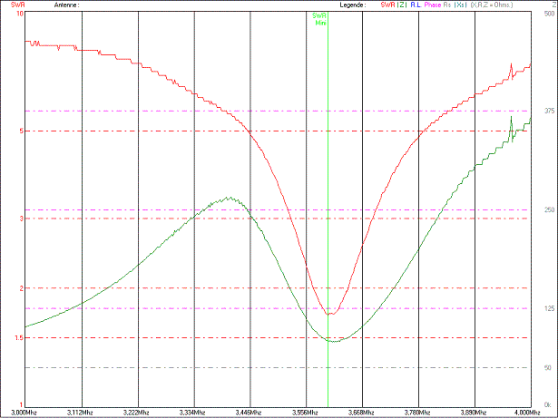Click the 3,334Mhz frequency axis label

193,412
